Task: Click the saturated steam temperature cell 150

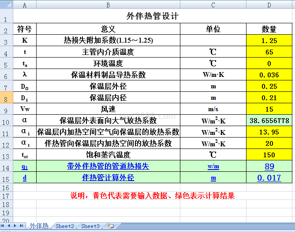Action: pyautogui.click(x=269, y=155)
